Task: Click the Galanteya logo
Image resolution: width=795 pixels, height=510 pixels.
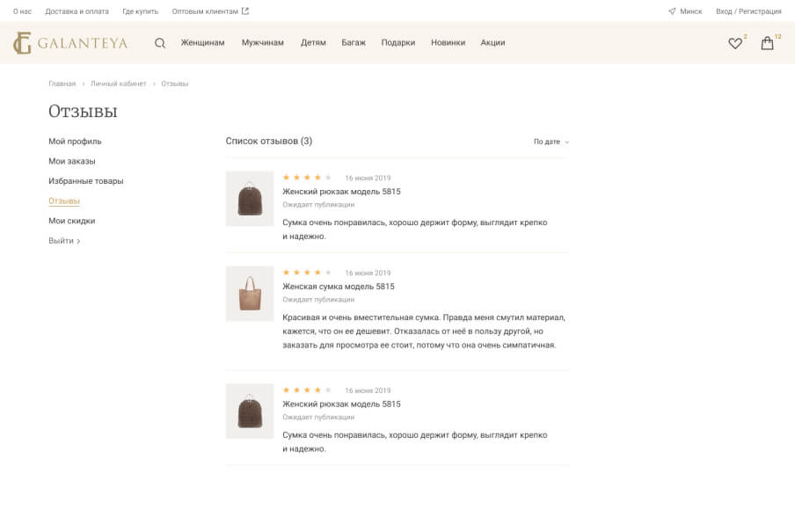Action: point(70,42)
